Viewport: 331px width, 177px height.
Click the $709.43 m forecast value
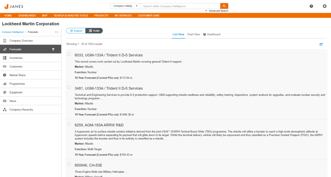pos(126,155)
